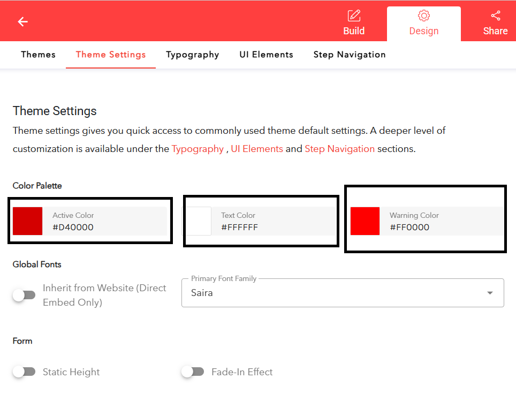Switch to the Themes tab
Viewport: 516px width, 409px height.
coord(38,55)
